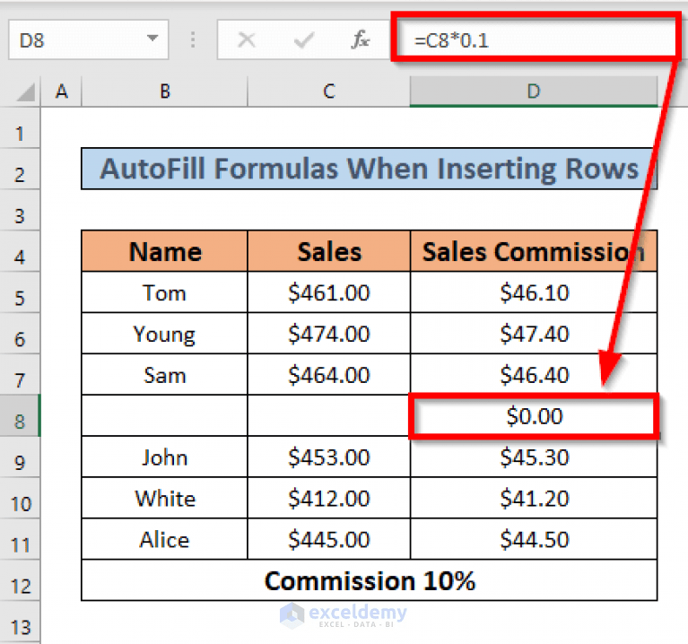This screenshot has width=688, height=644.
Task: Select the commission cell $45.30
Action: [534, 457]
